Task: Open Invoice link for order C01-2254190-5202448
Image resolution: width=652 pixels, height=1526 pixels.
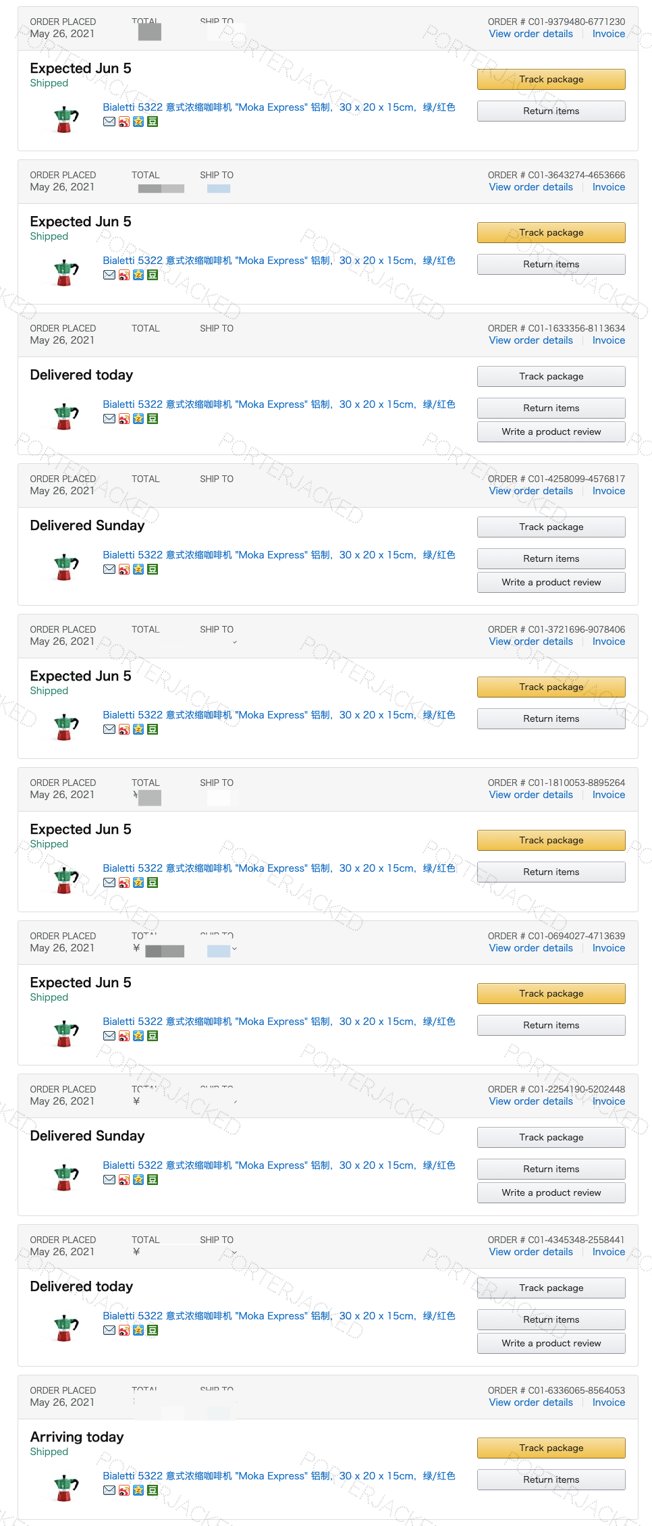Action: click(x=608, y=1101)
